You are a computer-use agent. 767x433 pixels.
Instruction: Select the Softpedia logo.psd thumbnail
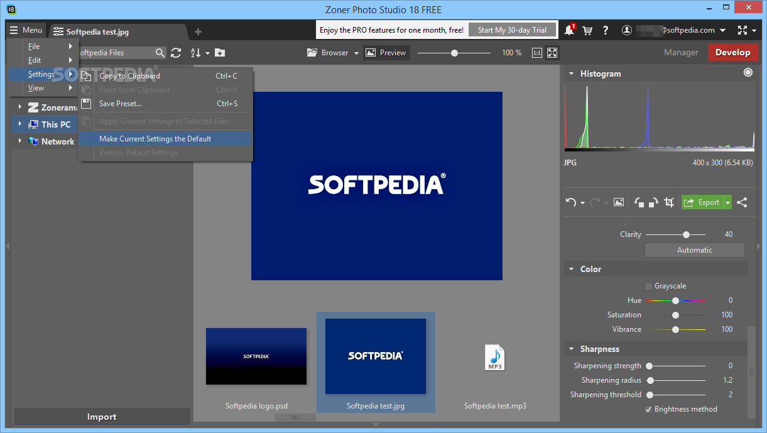256,356
